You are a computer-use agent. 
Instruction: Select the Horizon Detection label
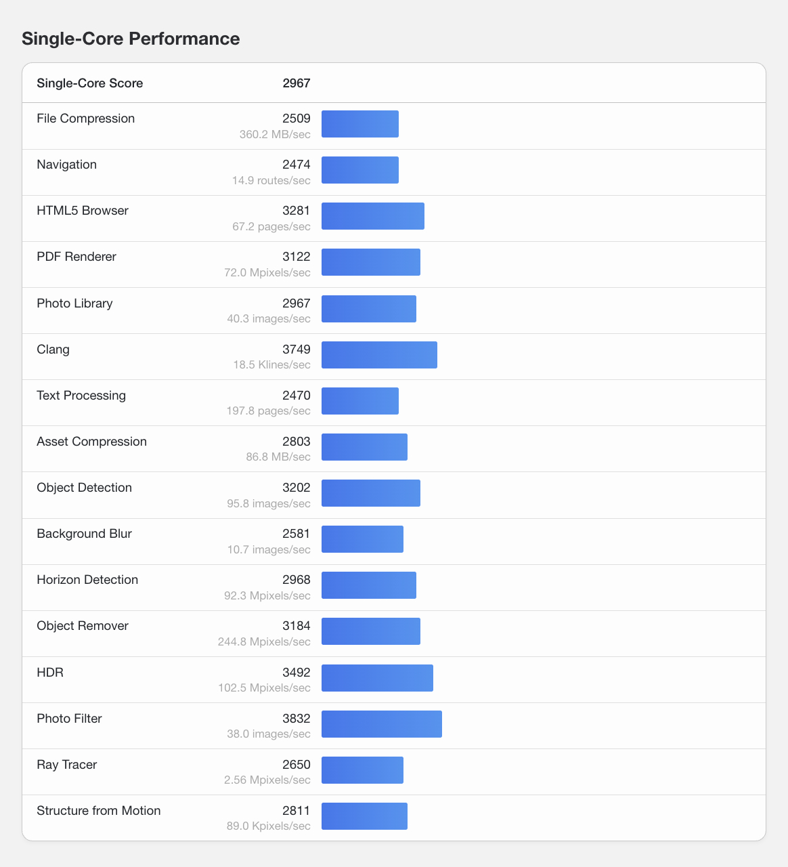pos(87,580)
